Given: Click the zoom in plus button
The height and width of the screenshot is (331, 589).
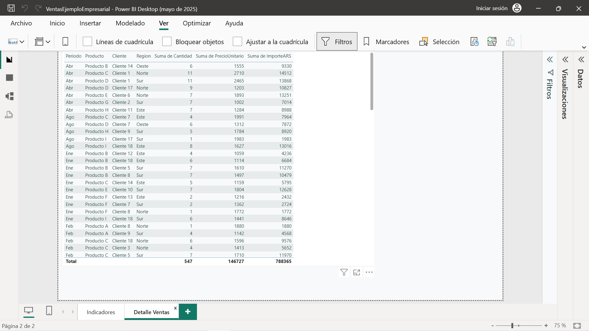Looking at the screenshot, I should point(546,325).
